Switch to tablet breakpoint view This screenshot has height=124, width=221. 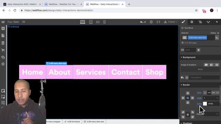91,22
